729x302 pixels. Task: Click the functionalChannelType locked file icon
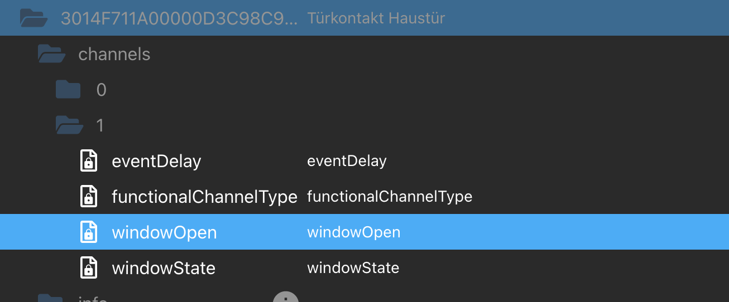click(88, 196)
